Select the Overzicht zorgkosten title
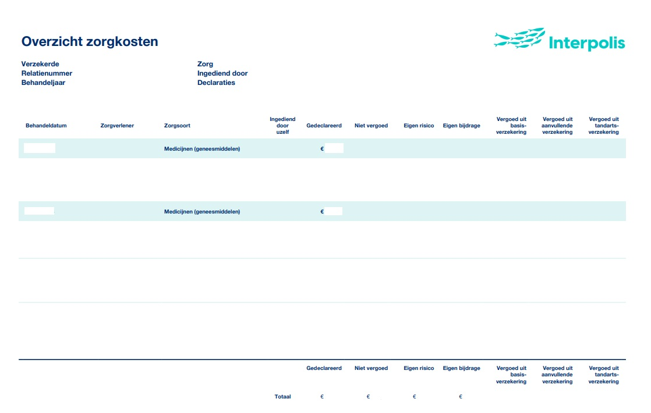Image resolution: width=651 pixels, height=413 pixels. (x=90, y=42)
